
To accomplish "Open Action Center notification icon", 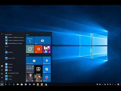I will click(x=118, y=84).
